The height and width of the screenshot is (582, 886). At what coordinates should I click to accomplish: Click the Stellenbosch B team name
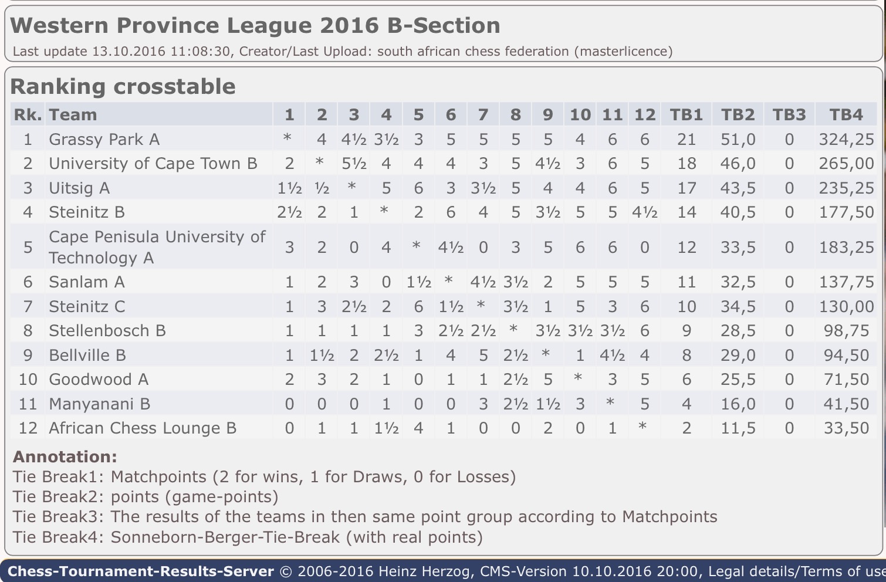click(x=107, y=331)
